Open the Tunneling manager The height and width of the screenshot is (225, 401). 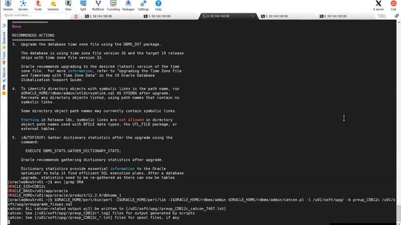[113, 6]
